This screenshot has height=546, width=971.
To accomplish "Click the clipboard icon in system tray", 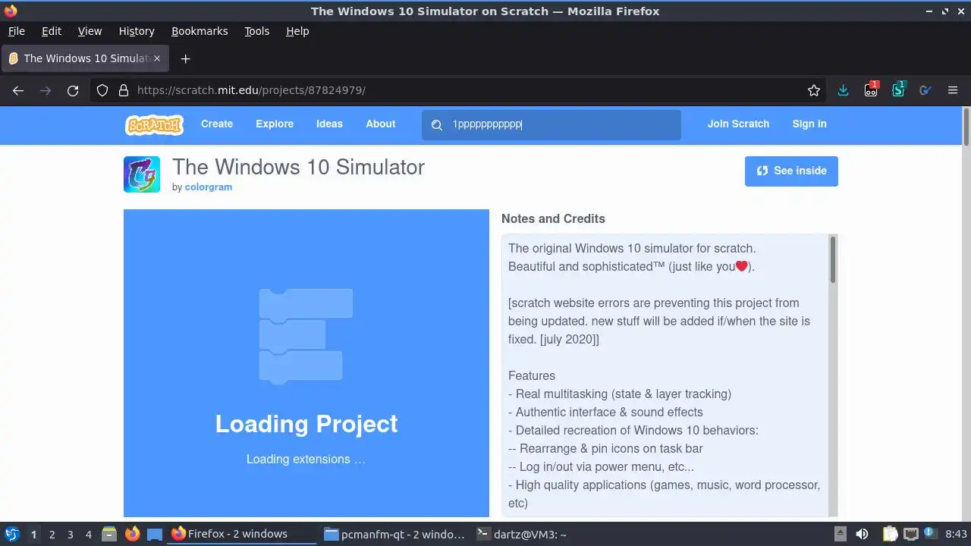I will pyautogui.click(x=891, y=534).
